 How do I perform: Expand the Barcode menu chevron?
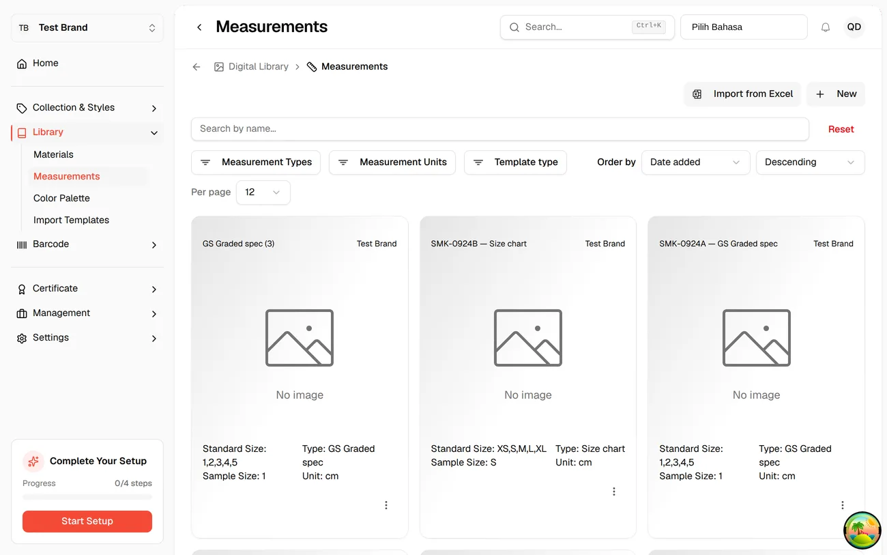154,244
